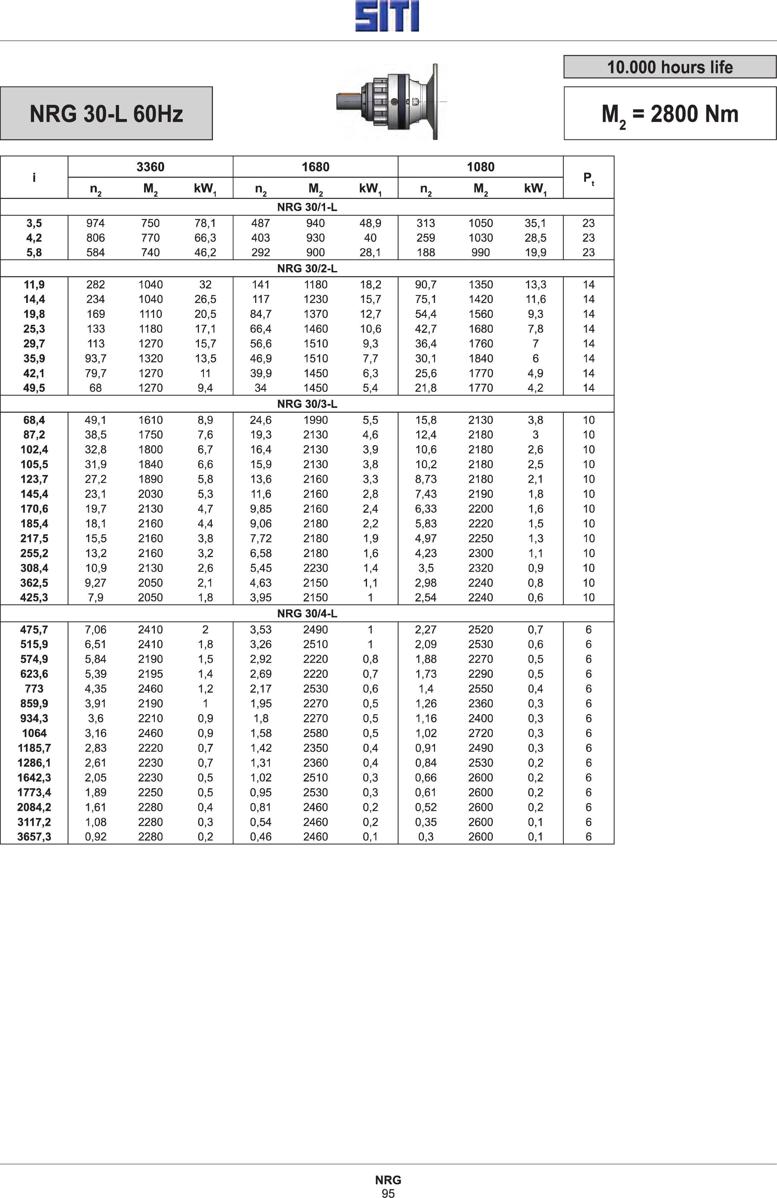The image size is (777, 1198).
Task: Click the torque value '1050'
Action: (481, 223)
